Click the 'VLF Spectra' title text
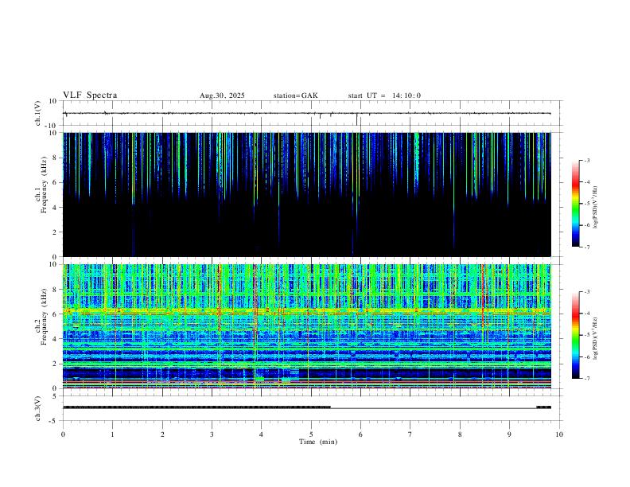 tap(90, 95)
